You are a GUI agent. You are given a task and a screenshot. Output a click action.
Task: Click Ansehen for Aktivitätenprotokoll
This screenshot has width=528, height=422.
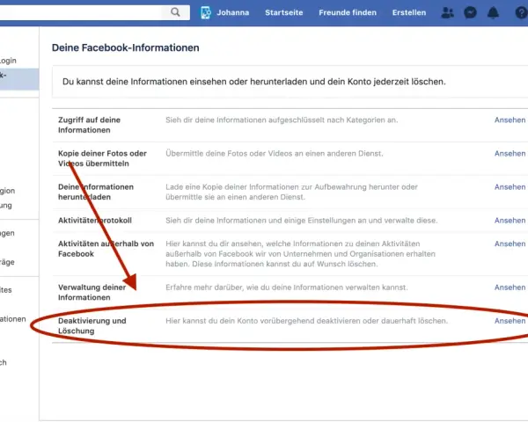point(510,221)
